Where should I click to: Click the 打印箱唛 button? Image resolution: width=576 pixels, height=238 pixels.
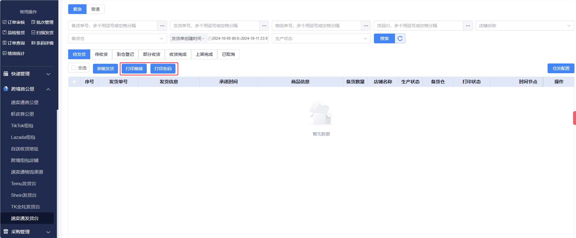click(x=134, y=69)
